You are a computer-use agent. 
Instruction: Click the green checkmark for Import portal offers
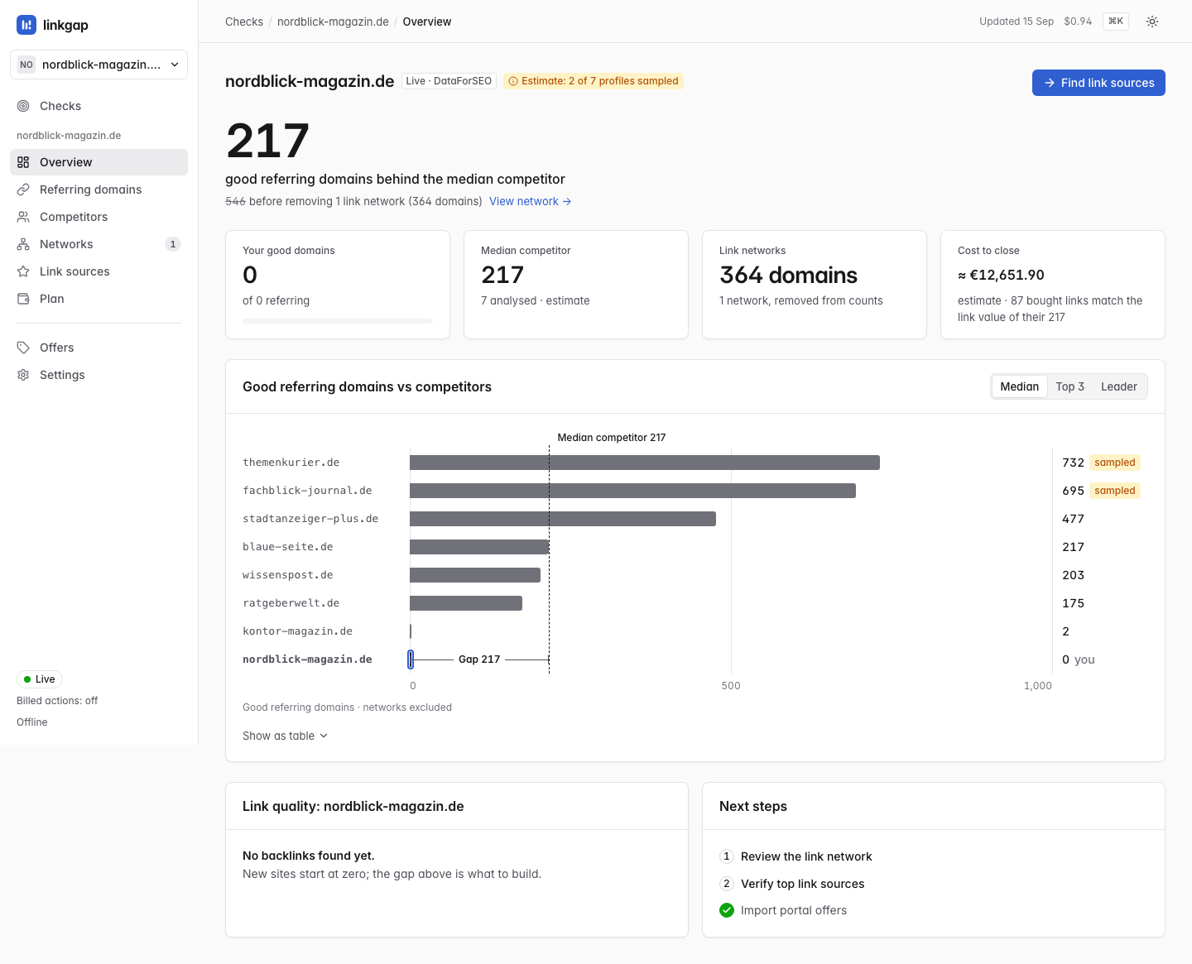pos(727,910)
